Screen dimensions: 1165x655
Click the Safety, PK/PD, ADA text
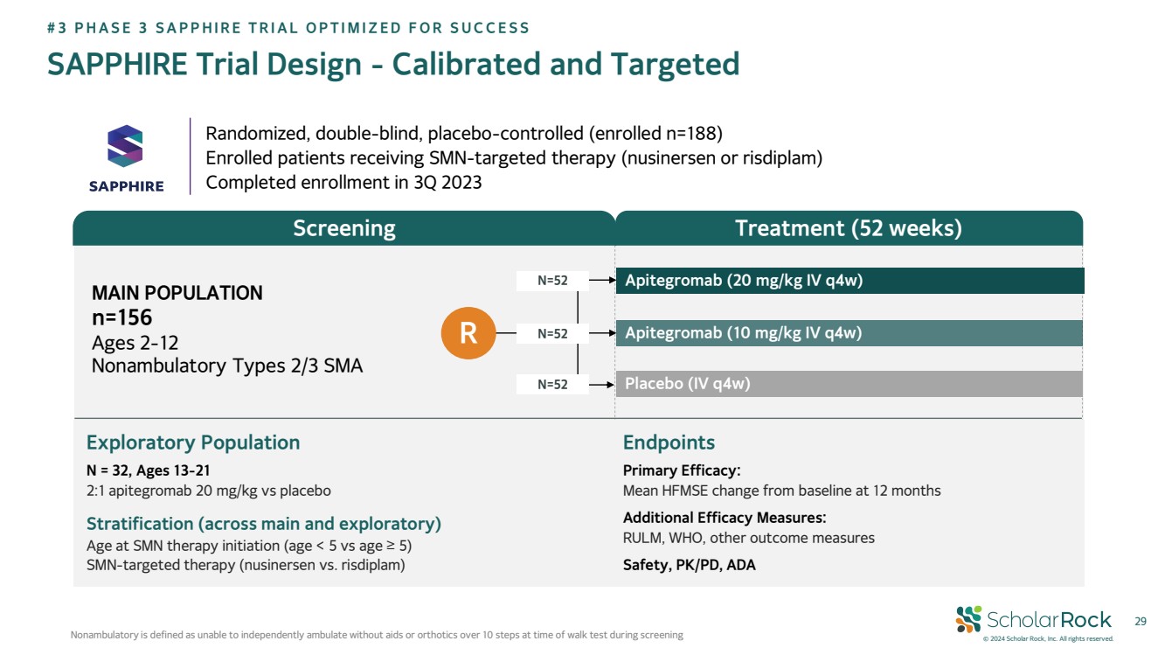click(689, 565)
